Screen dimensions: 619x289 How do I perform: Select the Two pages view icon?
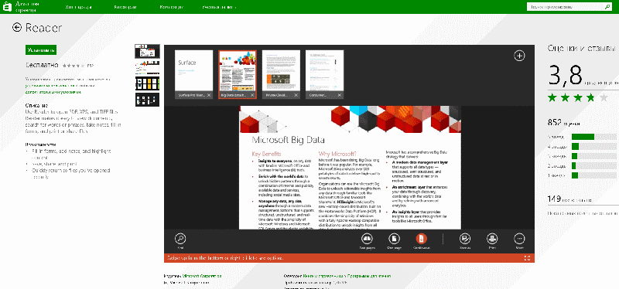[x=367, y=239]
